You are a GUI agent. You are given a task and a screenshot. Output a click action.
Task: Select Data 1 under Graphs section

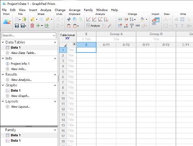coord(16,90)
